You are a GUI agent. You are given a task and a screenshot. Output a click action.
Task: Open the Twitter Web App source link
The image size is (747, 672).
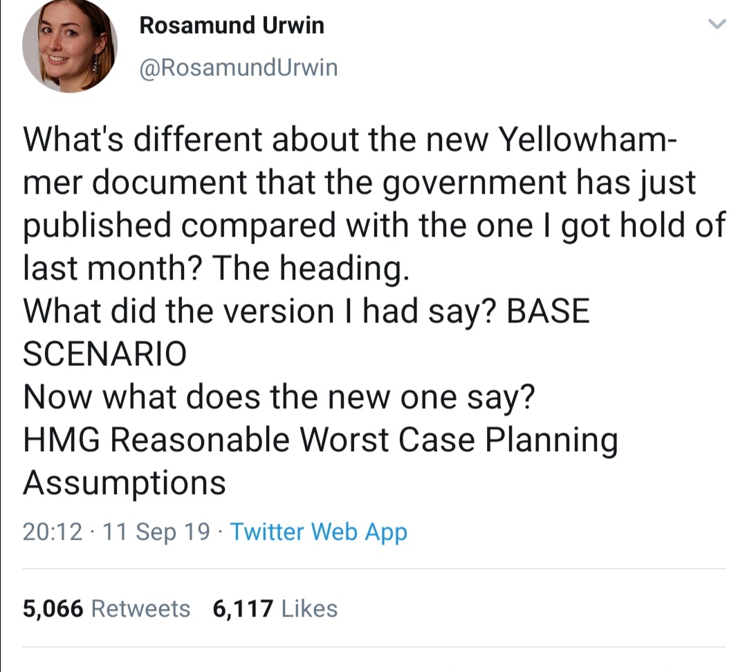point(319,532)
